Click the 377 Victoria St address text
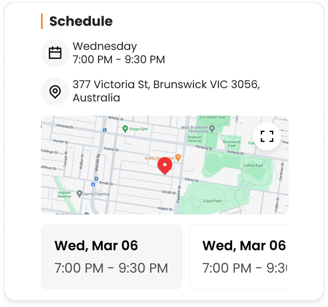 [x=166, y=91]
